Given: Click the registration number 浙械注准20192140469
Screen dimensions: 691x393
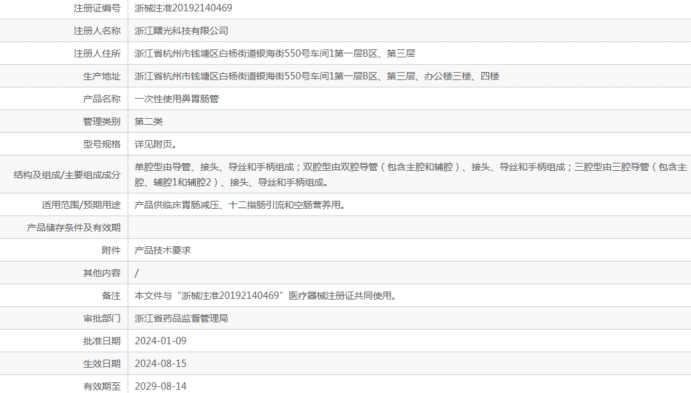Looking at the screenshot, I should [183, 8].
